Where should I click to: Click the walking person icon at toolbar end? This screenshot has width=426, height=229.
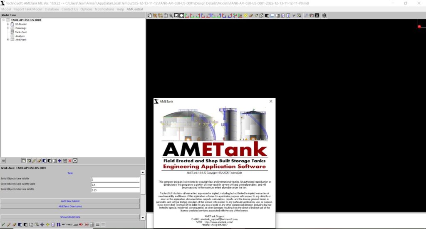(324, 15)
